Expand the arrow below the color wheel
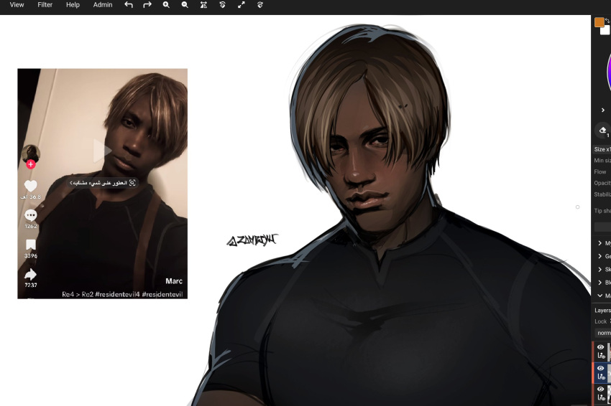Viewport: 611px width, 406px height. 603,110
